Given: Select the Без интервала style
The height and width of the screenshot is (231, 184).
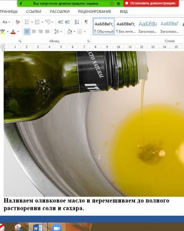Looking at the screenshot, I should (126, 27).
